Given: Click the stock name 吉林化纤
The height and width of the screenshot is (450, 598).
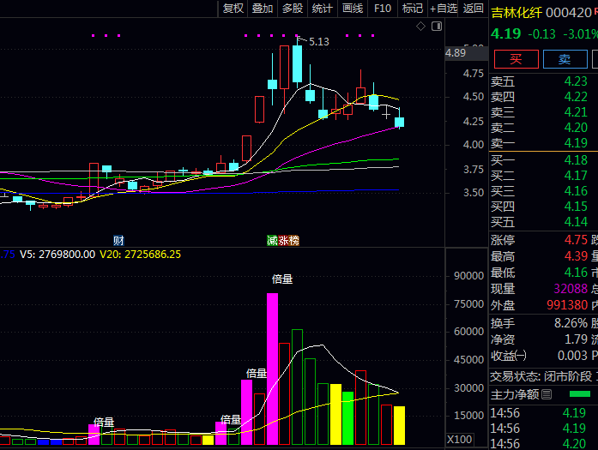Looking at the screenshot, I should click(x=516, y=13).
